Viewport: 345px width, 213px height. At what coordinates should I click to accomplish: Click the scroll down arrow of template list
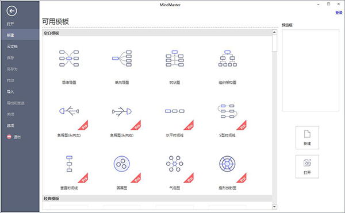pos(274,207)
